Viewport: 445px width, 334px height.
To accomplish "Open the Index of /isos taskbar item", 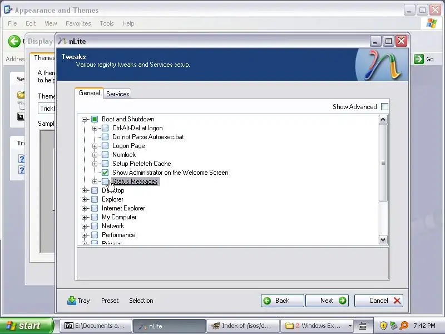I will 243,326.
